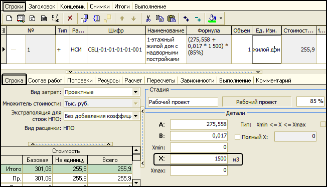This screenshot has width=327, height=187.
Task: Apply fill color with paint bucket icon
Action: [212, 18]
